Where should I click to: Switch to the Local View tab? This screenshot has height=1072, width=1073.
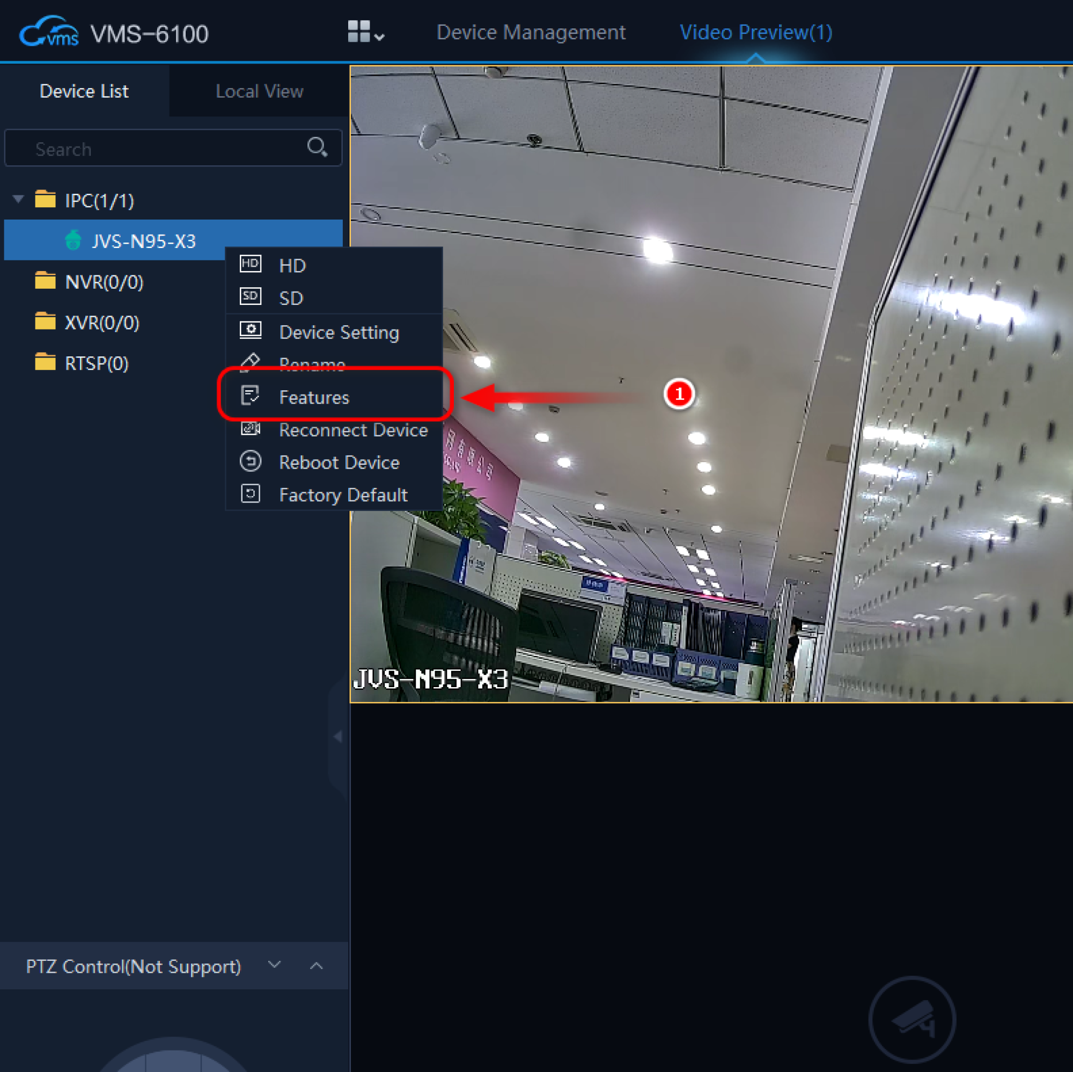pyautogui.click(x=259, y=91)
